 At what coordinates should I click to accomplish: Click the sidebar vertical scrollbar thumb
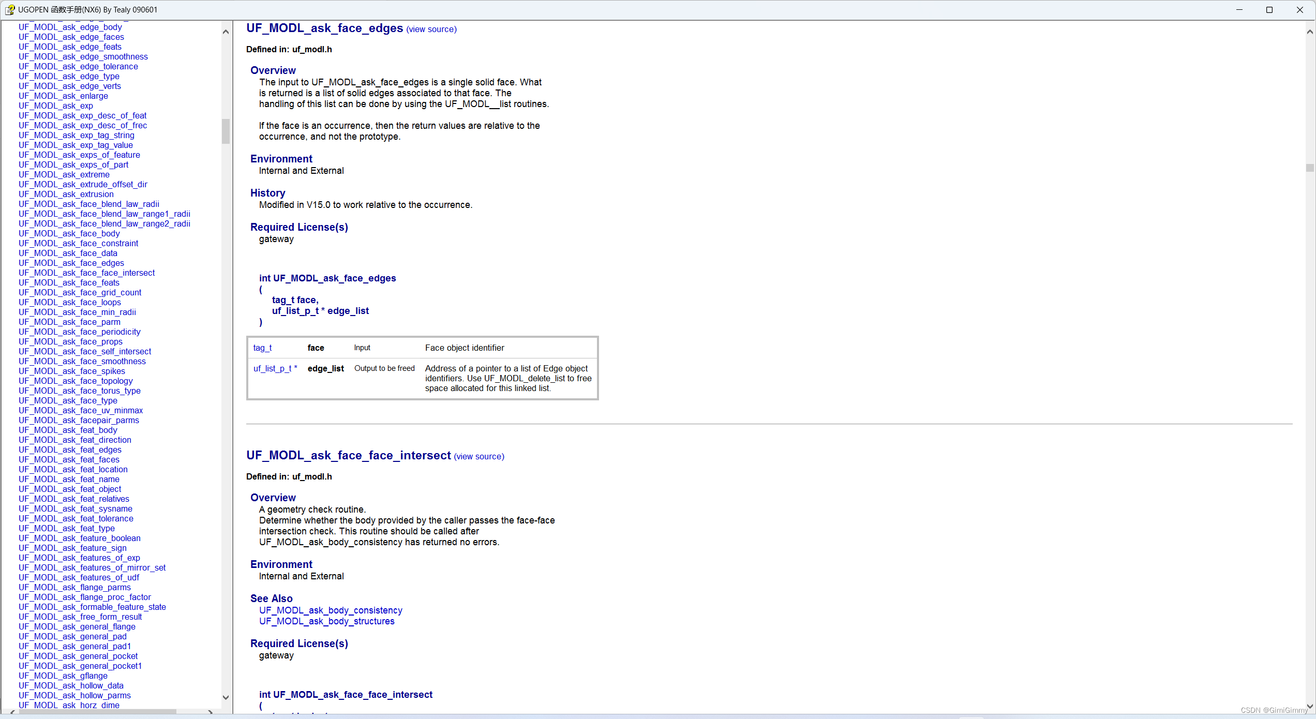(226, 131)
